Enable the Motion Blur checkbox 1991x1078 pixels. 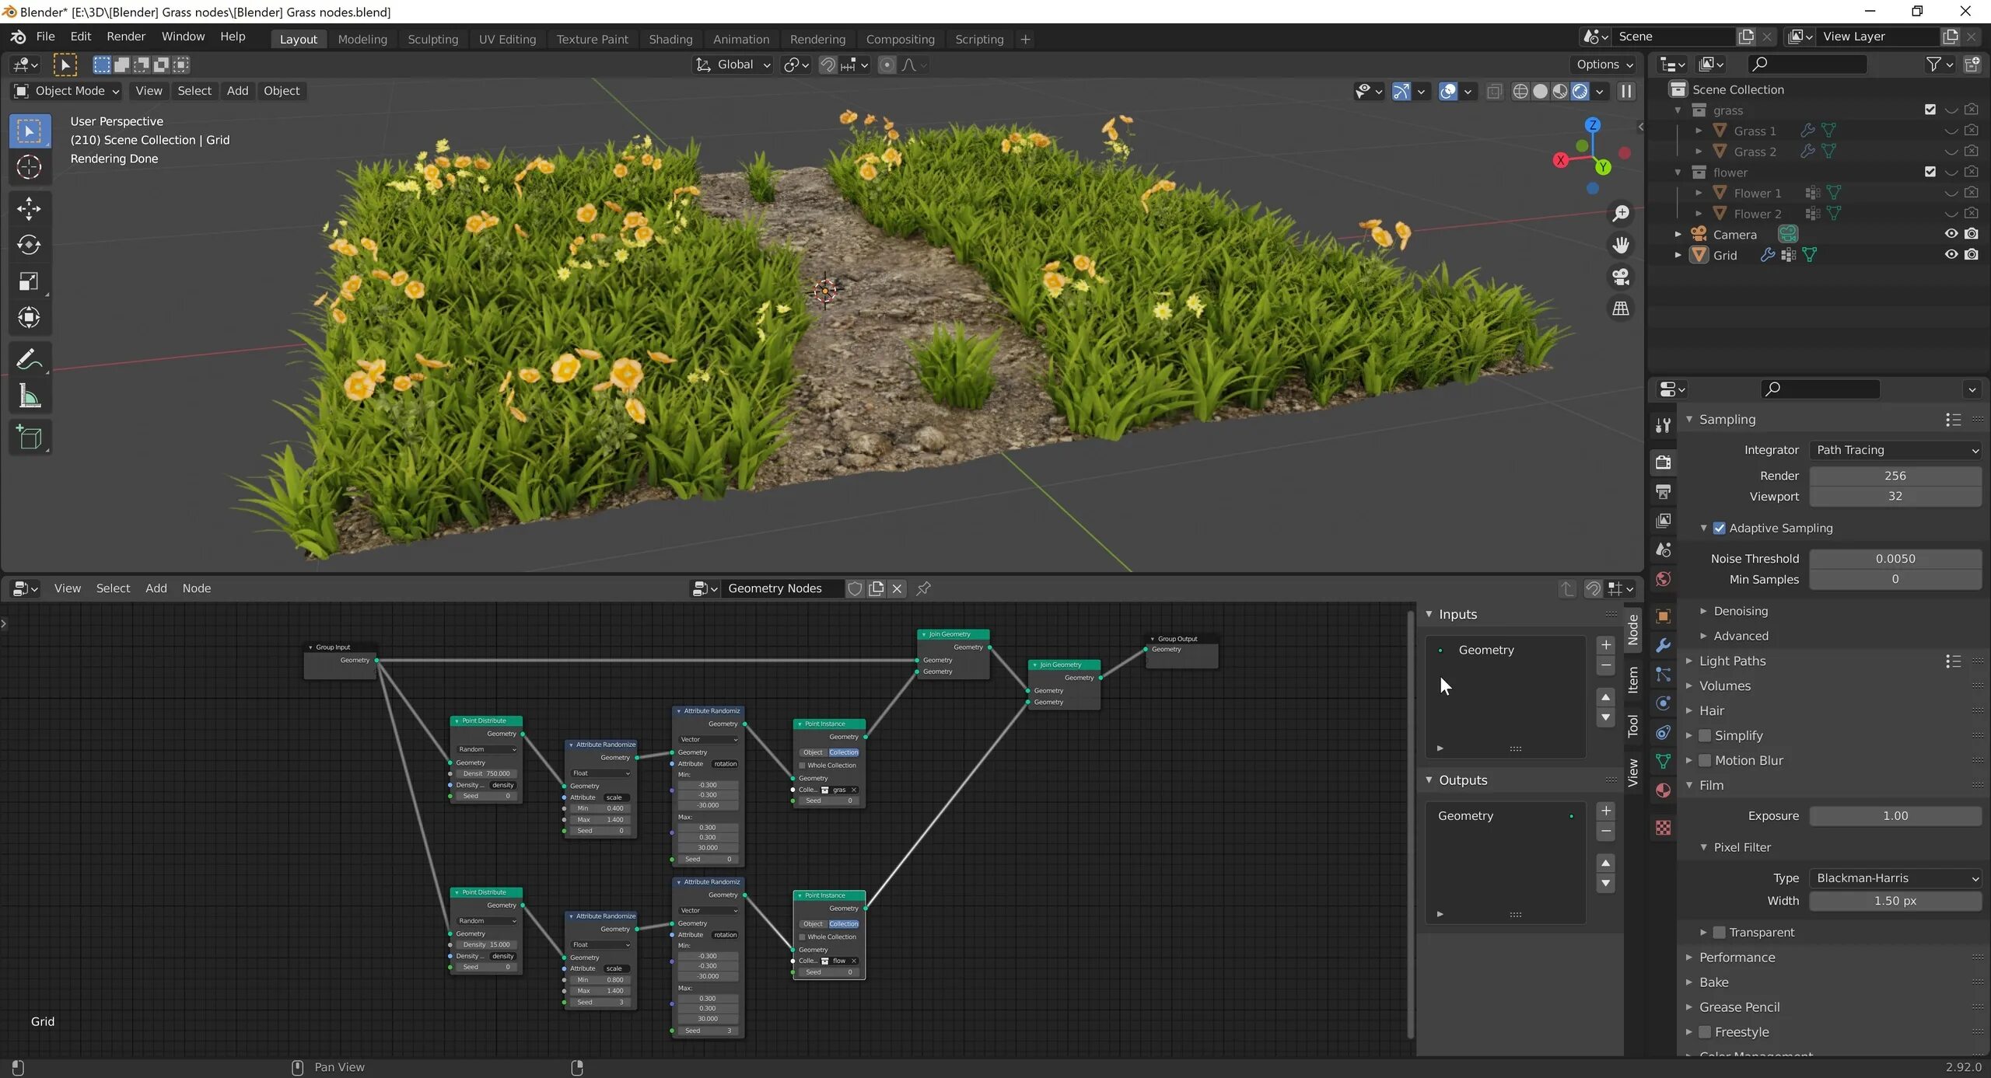click(1705, 760)
